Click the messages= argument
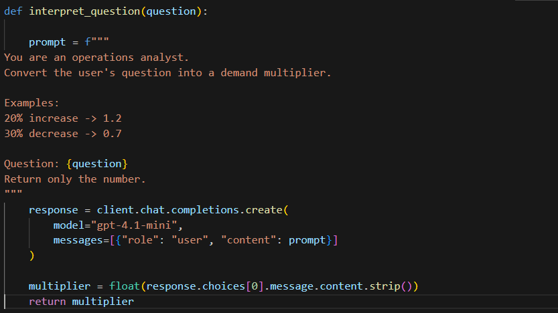The width and height of the screenshot is (558, 313). point(81,241)
